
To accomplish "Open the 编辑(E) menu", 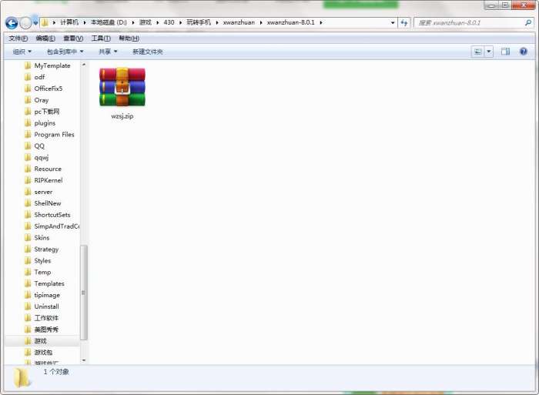I will click(x=45, y=38).
